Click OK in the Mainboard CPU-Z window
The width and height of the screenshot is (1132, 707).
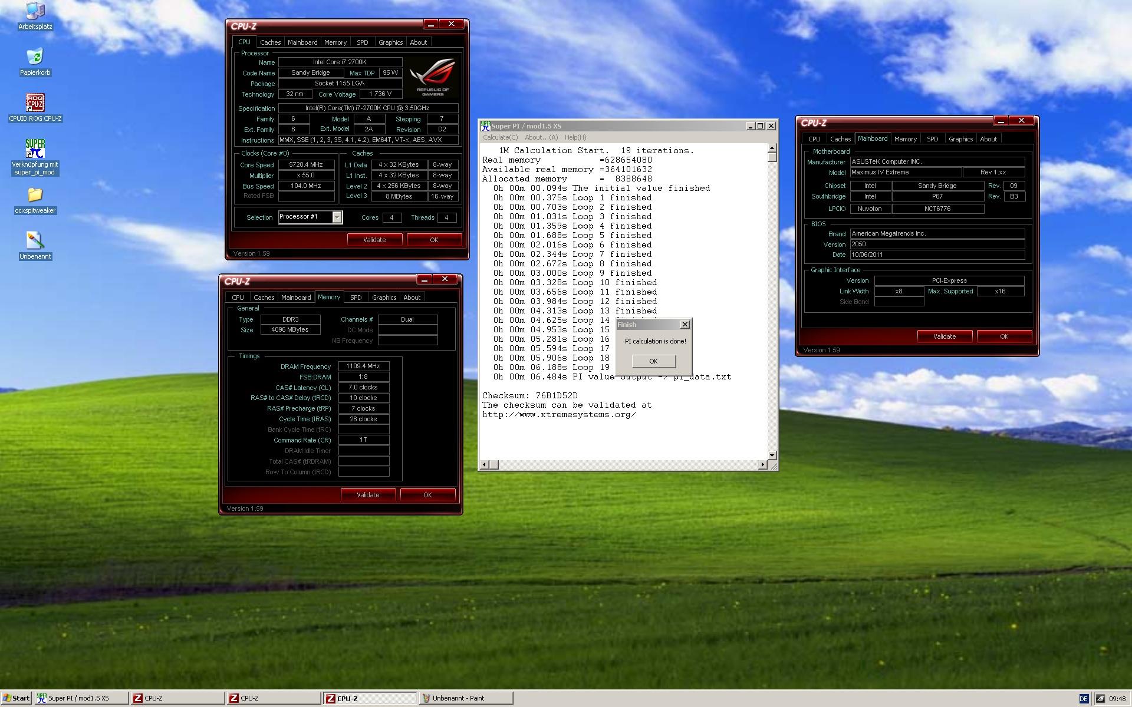click(1004, 336)
